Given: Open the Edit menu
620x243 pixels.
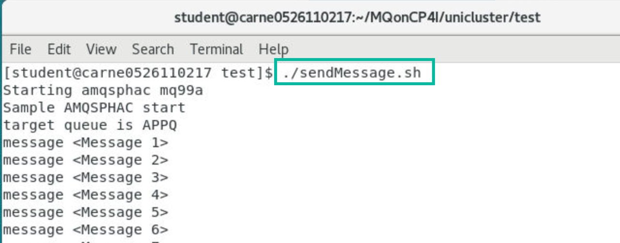Looking at the screenshot, I should point(59,49).
